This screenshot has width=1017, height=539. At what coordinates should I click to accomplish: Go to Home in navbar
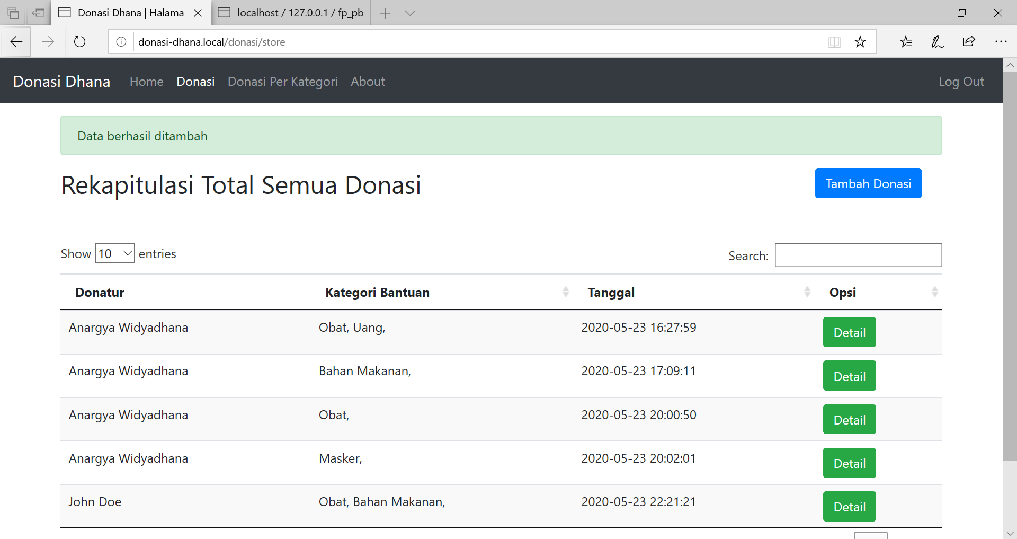click(x=147, y=82)
